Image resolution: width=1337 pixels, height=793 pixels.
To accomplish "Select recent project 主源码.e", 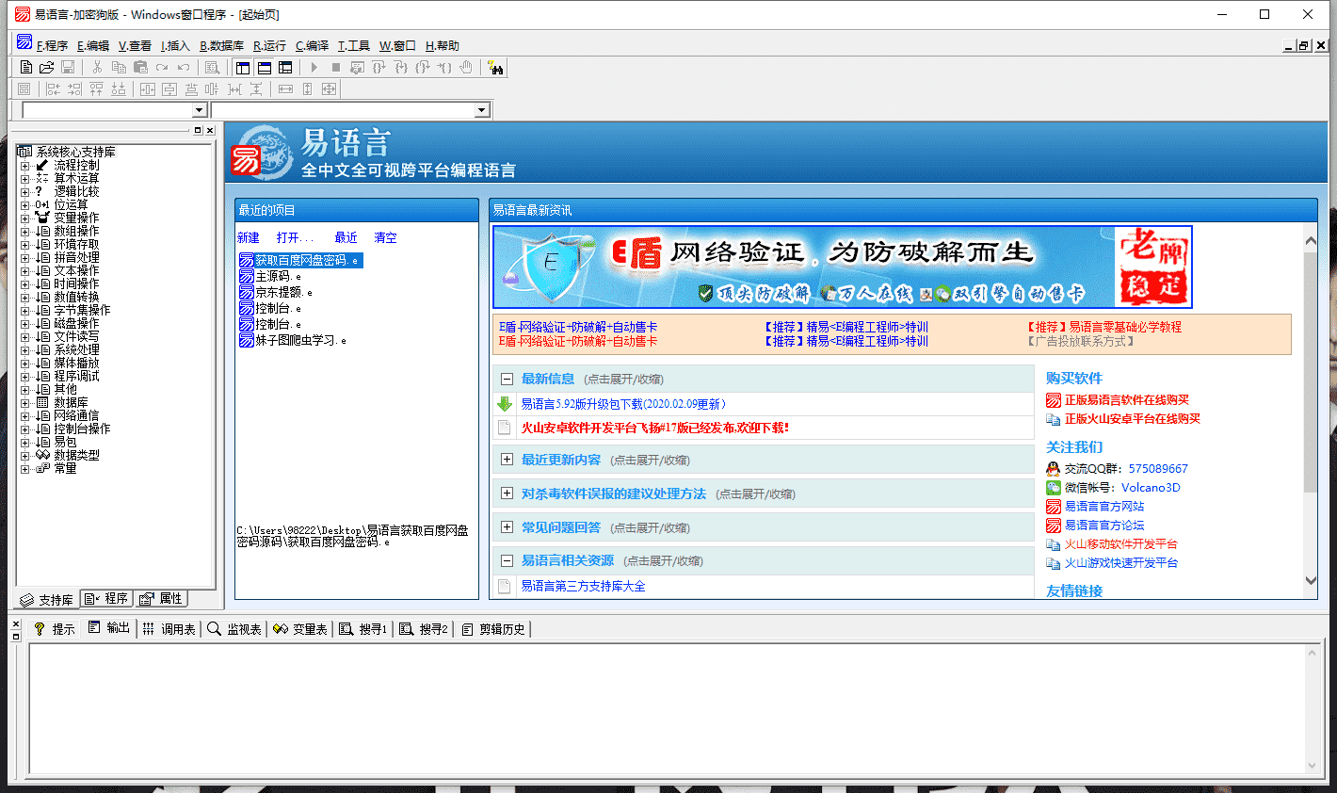I will tap(270, 276).
